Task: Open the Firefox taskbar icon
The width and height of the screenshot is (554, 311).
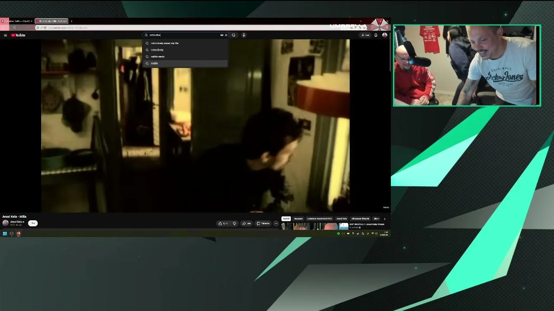Action: point(19,234)
